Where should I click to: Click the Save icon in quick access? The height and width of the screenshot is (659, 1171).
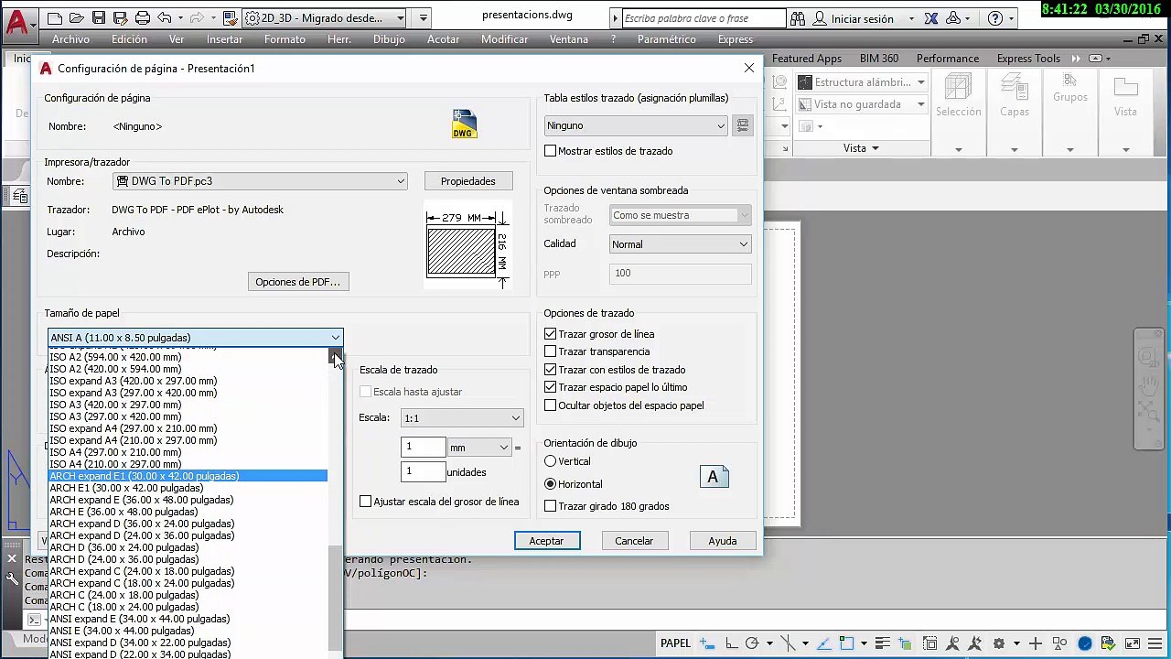point(99,18)
